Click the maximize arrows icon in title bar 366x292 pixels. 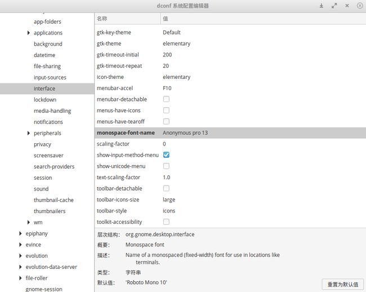coord(334,6)
